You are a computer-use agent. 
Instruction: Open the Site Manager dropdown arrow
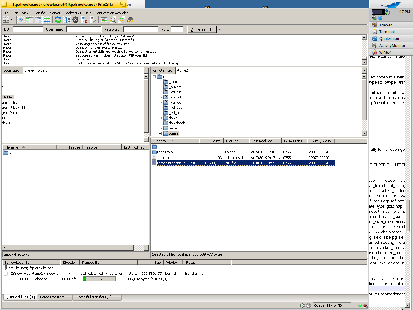12,20
